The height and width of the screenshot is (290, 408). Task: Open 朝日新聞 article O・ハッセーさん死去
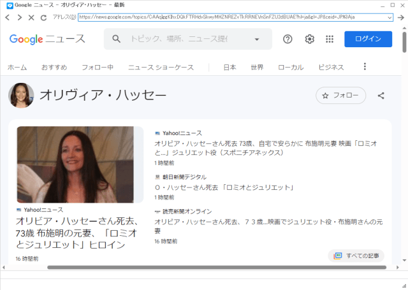224,187
